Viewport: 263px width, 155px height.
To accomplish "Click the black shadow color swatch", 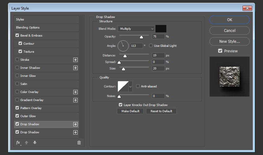I will 161,29.
